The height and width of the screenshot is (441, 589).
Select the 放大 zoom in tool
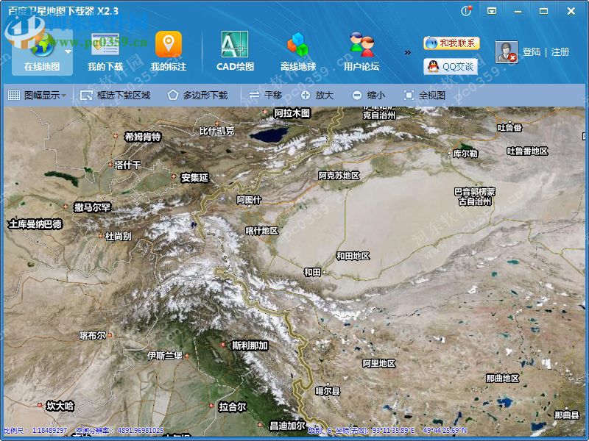[317, 96]
